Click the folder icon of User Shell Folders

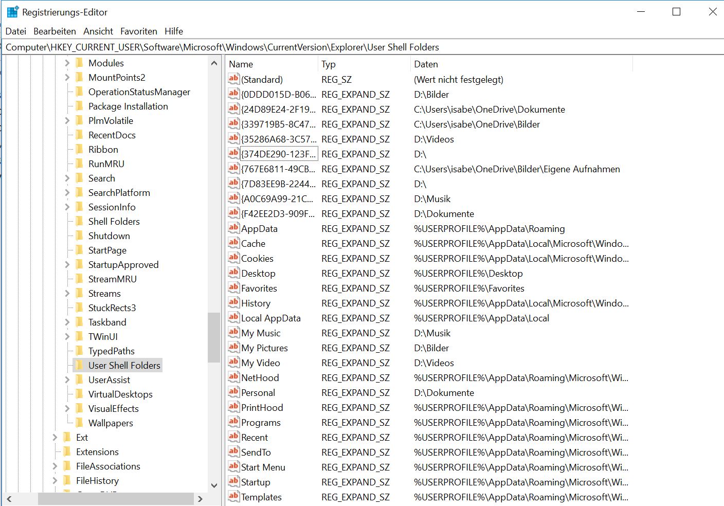tap(79, 365)
